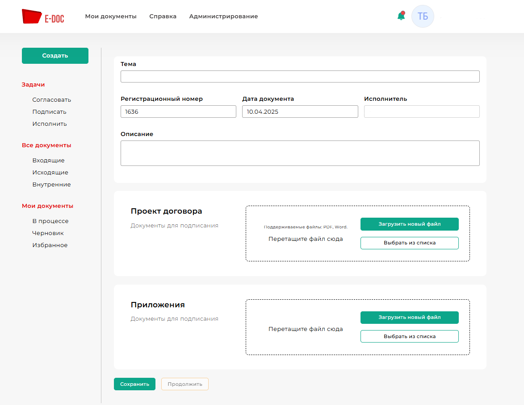Click the Дата документа field
The height and width of the screenshot is (405, 524).
point(300,112)
